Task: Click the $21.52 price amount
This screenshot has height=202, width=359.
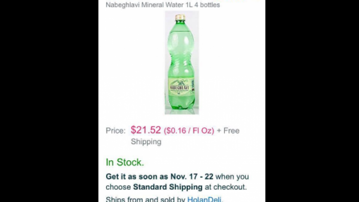Action: point(146,130)
